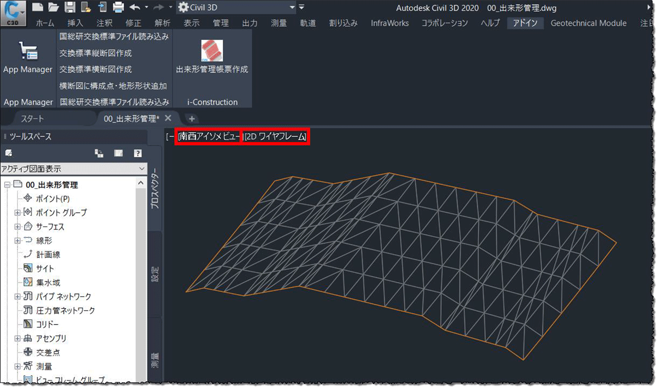Open the Civil 3D workspace dropdown
The width and height of the screenshot is (657, 387).
(292, 8)
